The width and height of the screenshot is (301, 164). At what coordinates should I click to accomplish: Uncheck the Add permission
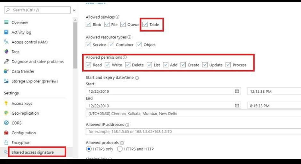pyautogui.click(x=166, y=65)
